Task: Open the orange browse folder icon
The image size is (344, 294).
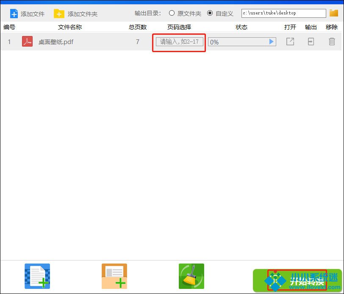Action: coord(333,13)
